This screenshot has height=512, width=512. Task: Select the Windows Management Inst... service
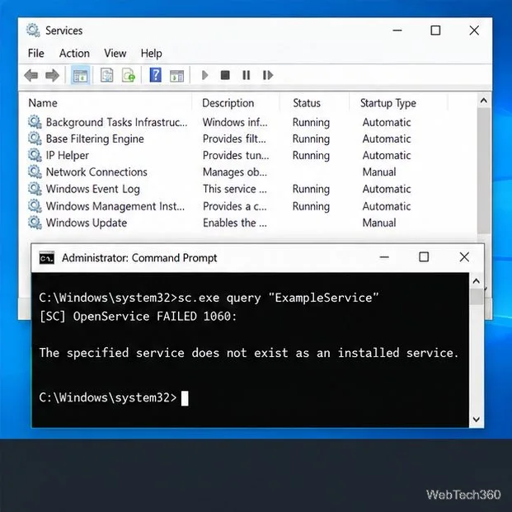(x=115, y=206)
